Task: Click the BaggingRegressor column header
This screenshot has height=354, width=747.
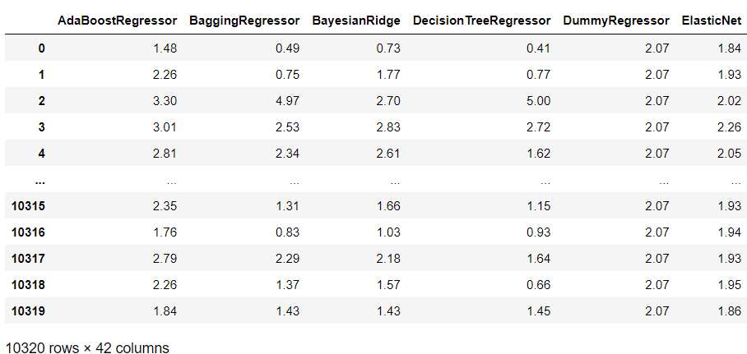Action: [244, 20]
